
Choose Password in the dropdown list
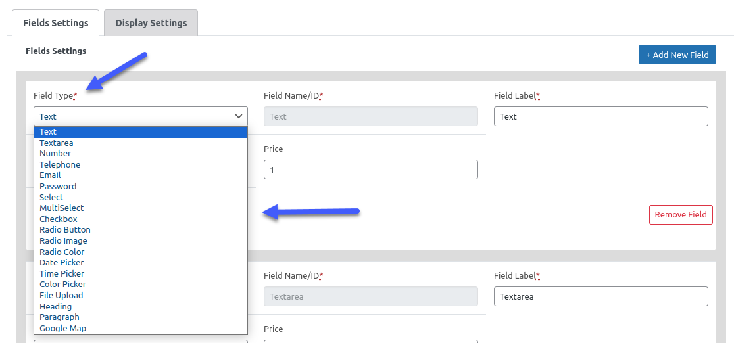58,187
